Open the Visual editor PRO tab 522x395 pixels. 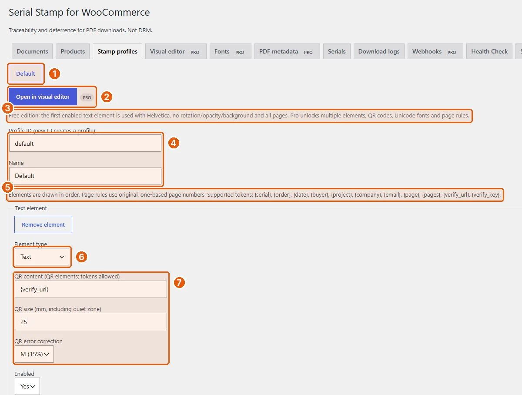(176, 51)
